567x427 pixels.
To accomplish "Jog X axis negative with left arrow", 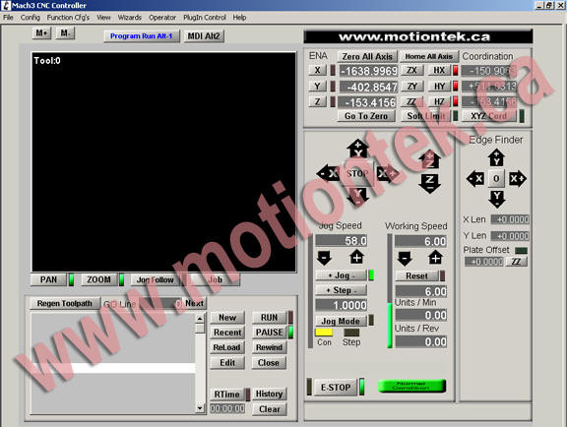I will click(x=328, y=173).
